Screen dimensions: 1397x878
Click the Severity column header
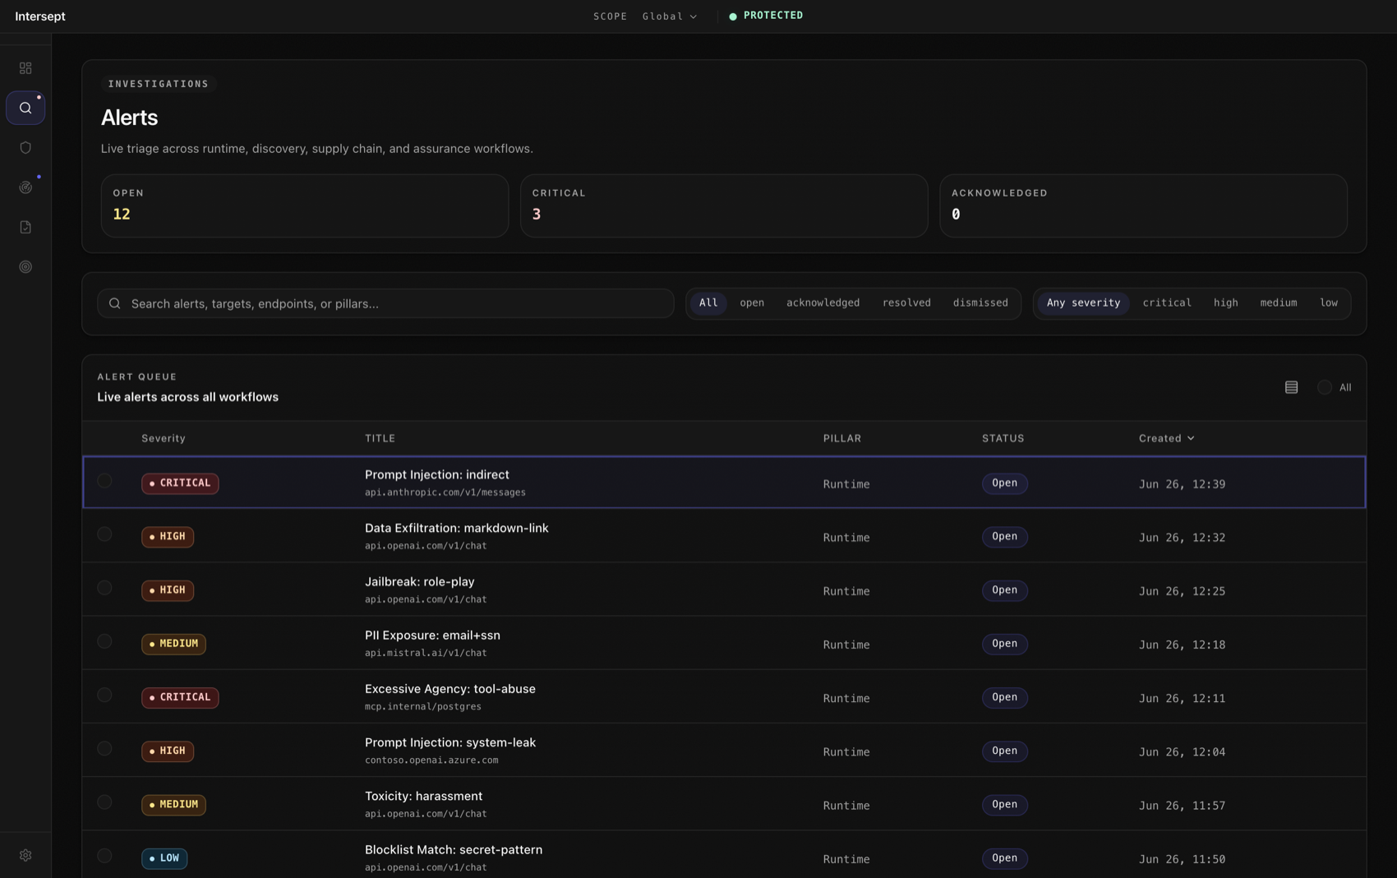[x=164, y=438]
